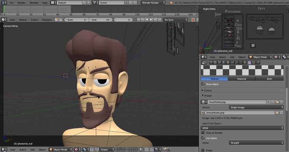289x152 pixels.
Task: Open the Blender Render engine dropdown
Action: click(153, 3)
